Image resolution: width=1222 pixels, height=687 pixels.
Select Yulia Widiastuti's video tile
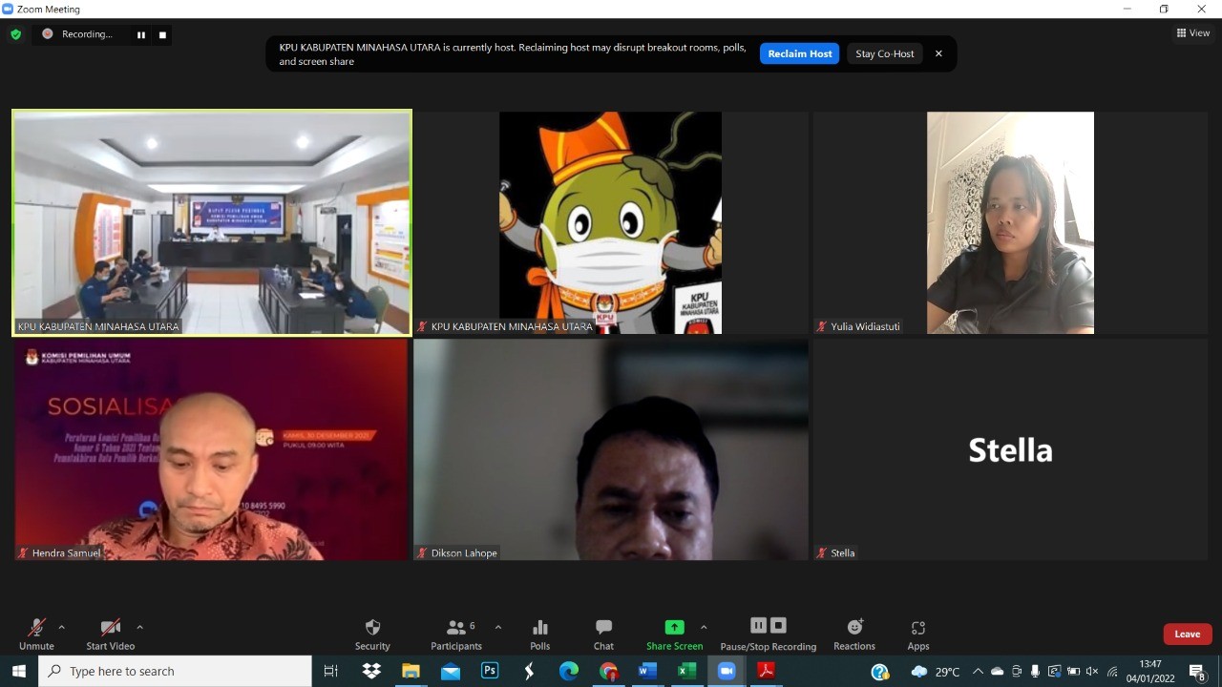pyautogui.click(x=1010, y=222)
